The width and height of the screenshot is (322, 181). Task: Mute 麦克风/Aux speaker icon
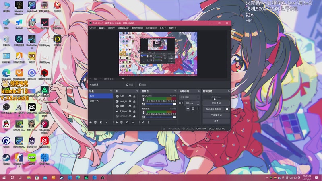pos(144,104)
